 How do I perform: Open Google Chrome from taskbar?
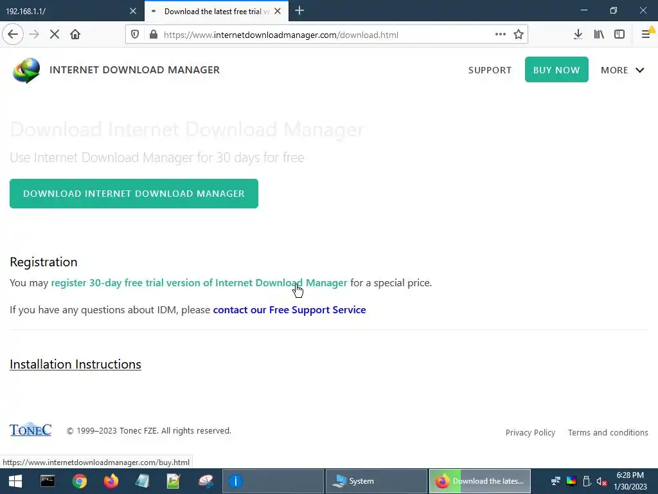click(x=79, y=481)
